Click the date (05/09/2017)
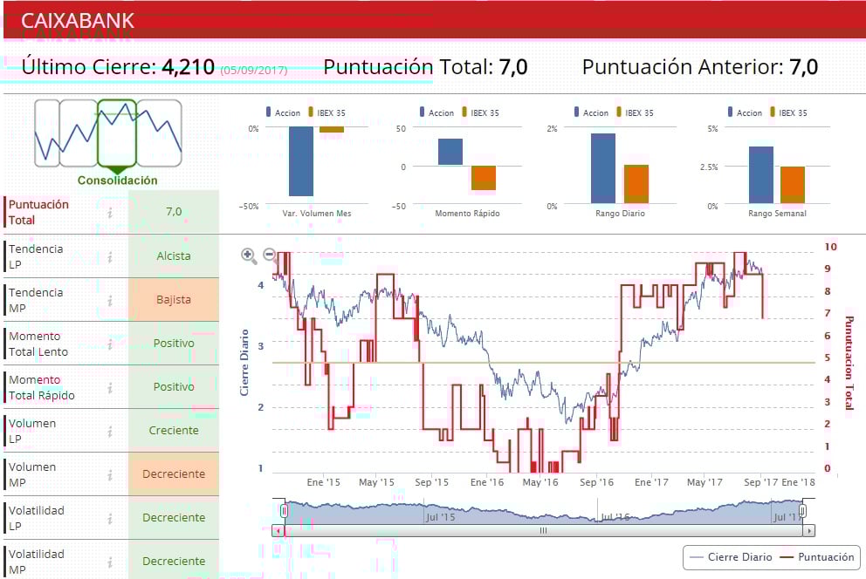This screenshot has width=866, height=579. [x=254, y=71]
